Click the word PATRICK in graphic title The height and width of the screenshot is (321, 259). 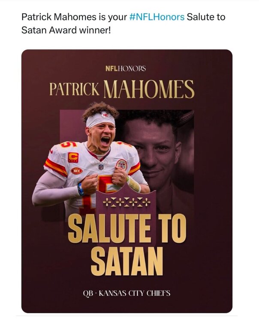[x=75, y=90]
